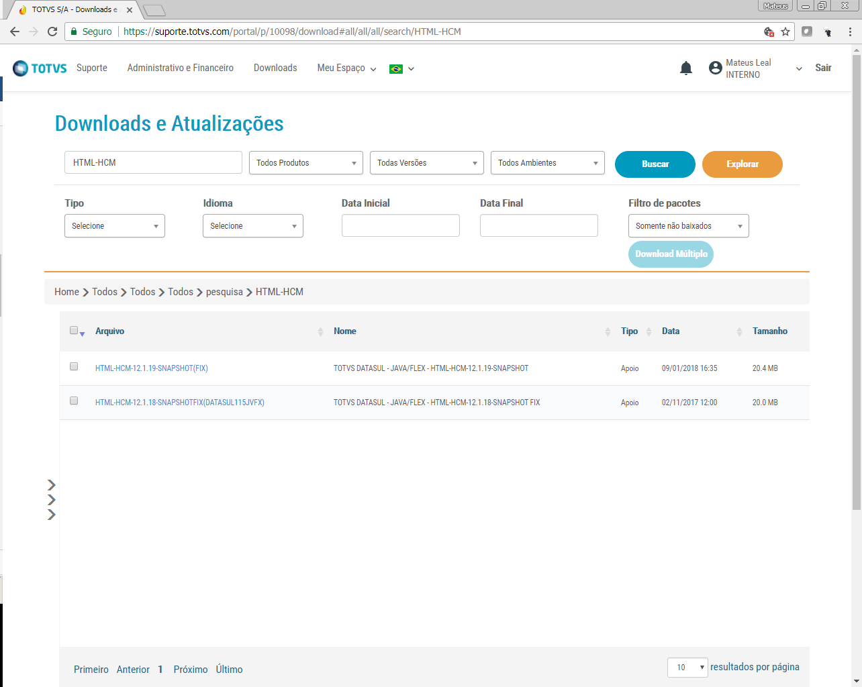Close the TOTVS S/A browser tab
This screenshot has height=687, width=862.
pyautogui.click(x=130, y=10)
